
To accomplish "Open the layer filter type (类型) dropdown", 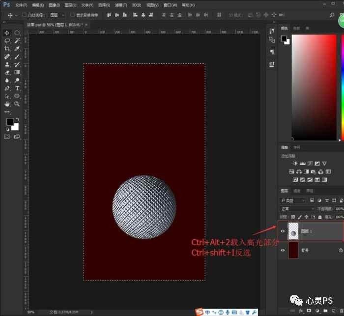I will click(x=293, y=201).
